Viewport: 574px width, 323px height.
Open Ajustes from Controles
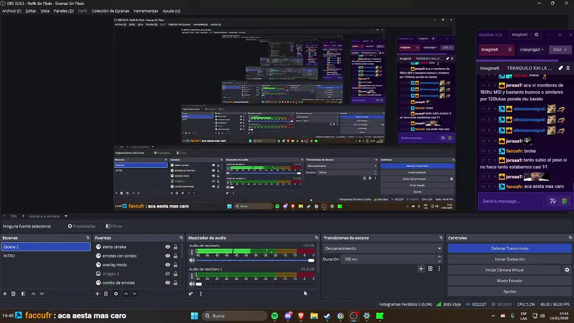[x=509, y=292]
